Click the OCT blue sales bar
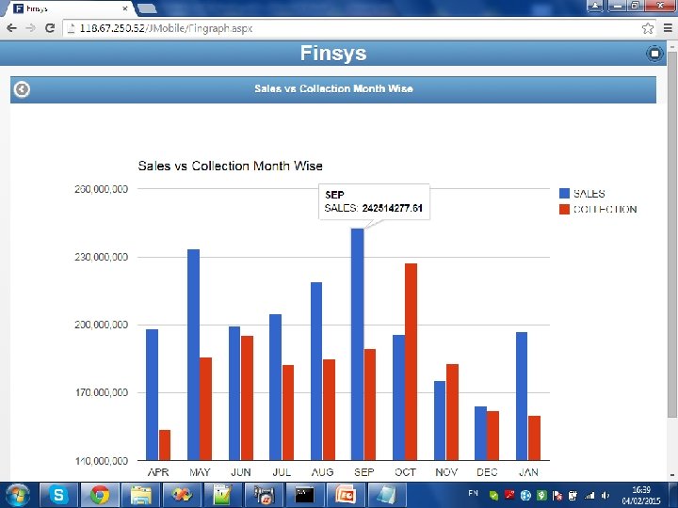Image resolution: width=678 pixels, height=508 pixels. [398, 397]
